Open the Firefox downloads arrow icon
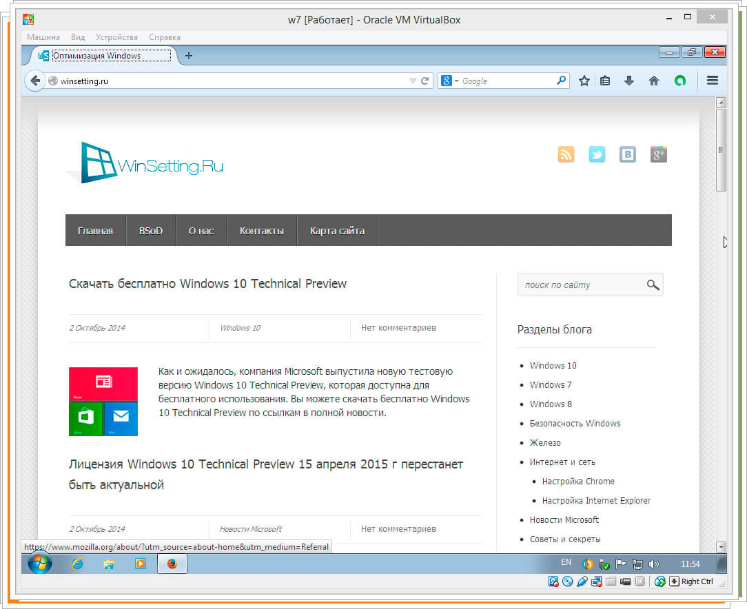 (628, 81)
